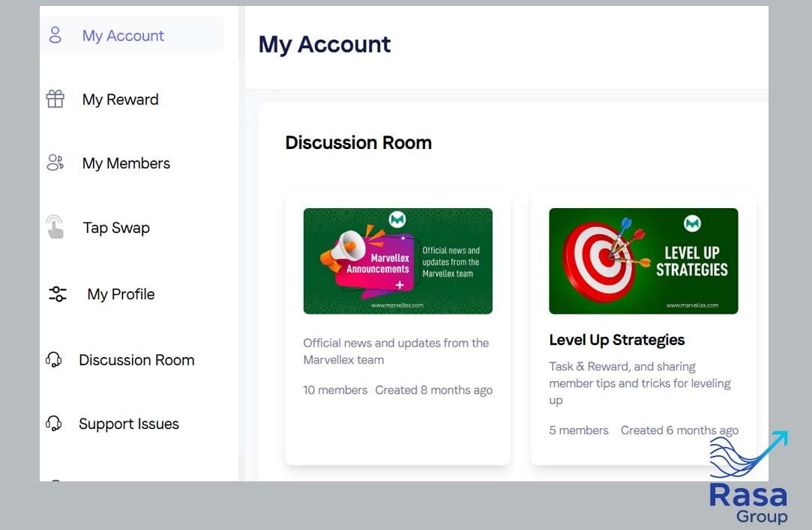
Task: Click the My Members people icon
Action: (55, 163)
